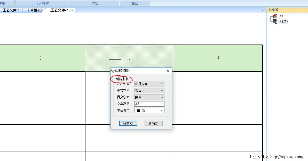Viewport: 308px width, 161px height.
Task: Click the 请编辑列属性 dialog title
Action: pos(121,71)
